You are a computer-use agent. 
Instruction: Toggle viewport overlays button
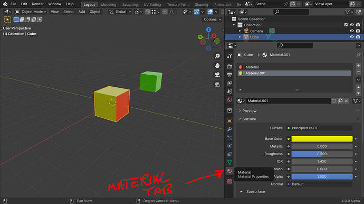pos(210,12)
